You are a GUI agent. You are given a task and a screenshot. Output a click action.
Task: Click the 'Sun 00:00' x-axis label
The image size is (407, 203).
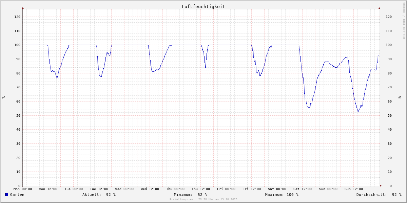(328, 189)
